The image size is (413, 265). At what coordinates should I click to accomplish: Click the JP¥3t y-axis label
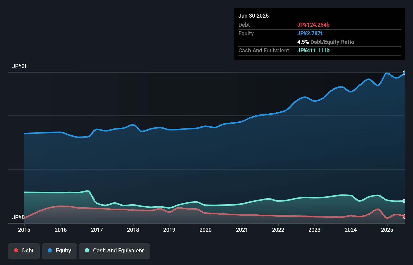[19, 66]
